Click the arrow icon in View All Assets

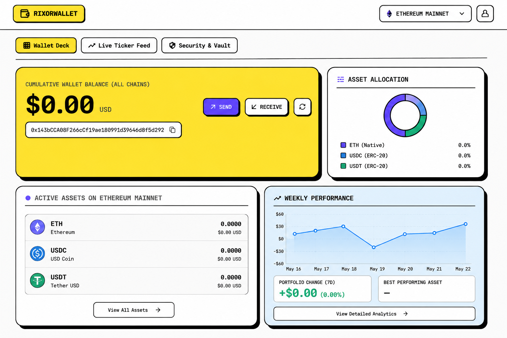coord(158,310)
